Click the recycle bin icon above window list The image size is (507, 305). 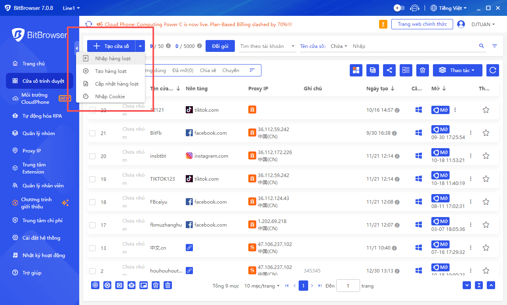(422, 70)
